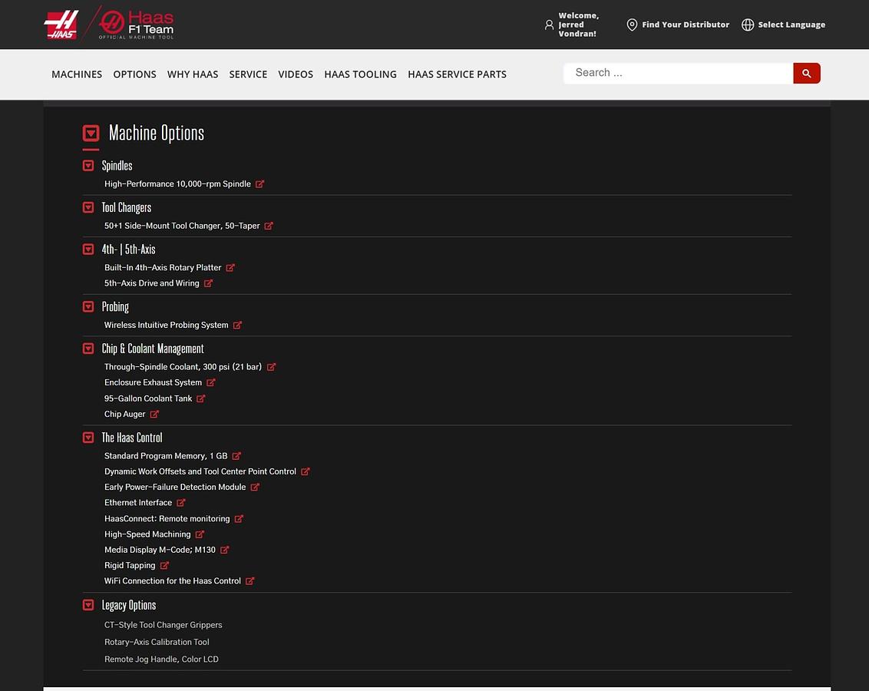This screenshot has height=691, width=869.
Task: Click external link icon next to Rigid Tapping
Action: 164,566
